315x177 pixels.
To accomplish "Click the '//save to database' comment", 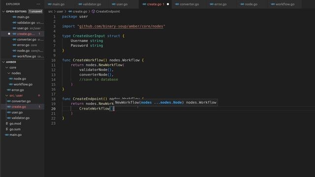I will point(98,80).
